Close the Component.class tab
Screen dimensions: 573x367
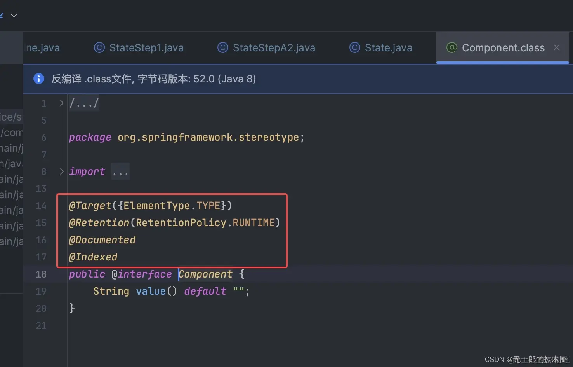pos(557,47)
